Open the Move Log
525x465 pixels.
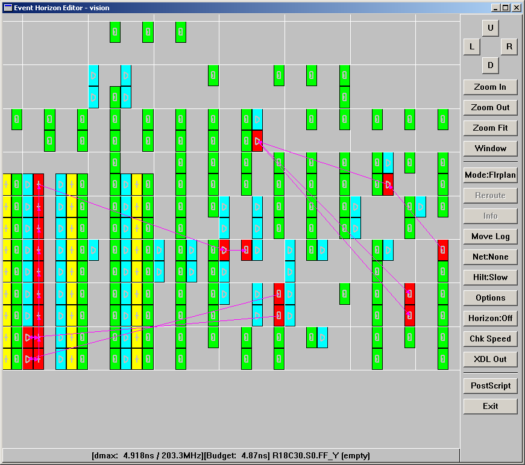[490, 236]
